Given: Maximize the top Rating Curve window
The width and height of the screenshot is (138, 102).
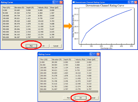Looking at the screenshot, I should pos(58,2).
